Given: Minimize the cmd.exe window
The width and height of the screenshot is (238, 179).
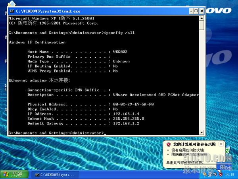Looking at the screenshot, I should 192,11.
